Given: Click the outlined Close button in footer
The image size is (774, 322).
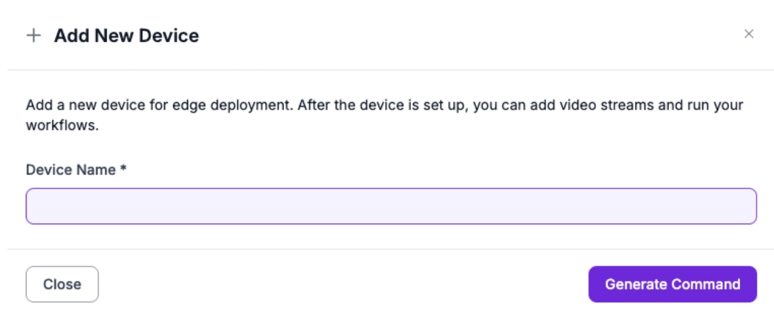Looking at the screenshot, I should pyautogui.click(x=62, y=285).
